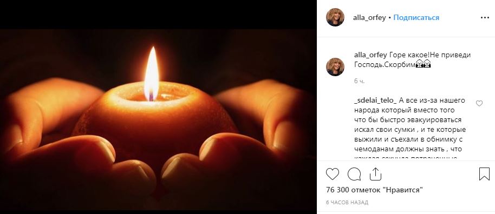The width and height of the screenshot is (495, 214).
Task: Click the header profile avatar of alla_orfey
Action: [335, 17]
